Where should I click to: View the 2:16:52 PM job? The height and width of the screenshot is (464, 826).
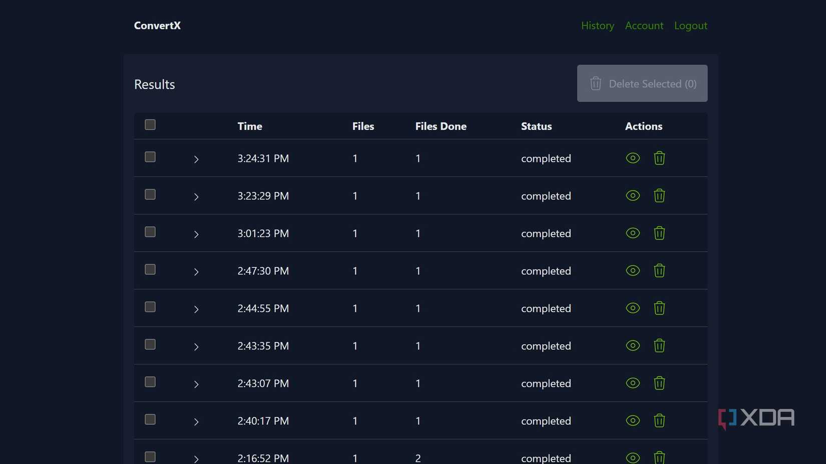[x=633, y=457]
